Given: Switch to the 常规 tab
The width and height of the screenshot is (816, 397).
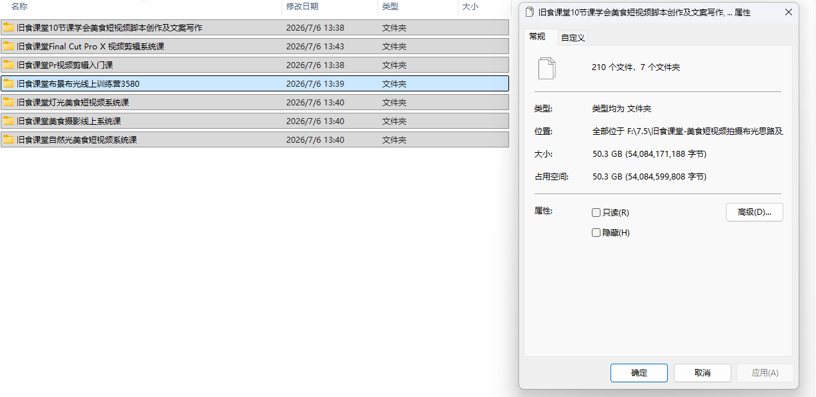Looking at the screenshot, I should [x=537, y=37].
